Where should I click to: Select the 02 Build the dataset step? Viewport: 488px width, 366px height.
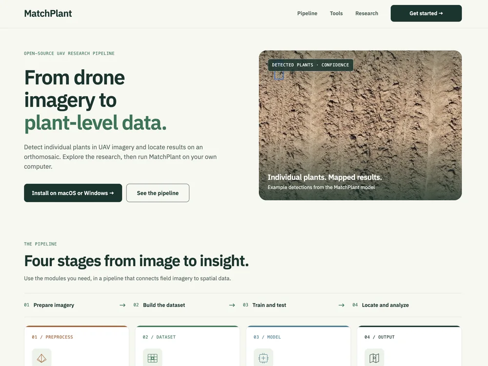click(159, 305)
